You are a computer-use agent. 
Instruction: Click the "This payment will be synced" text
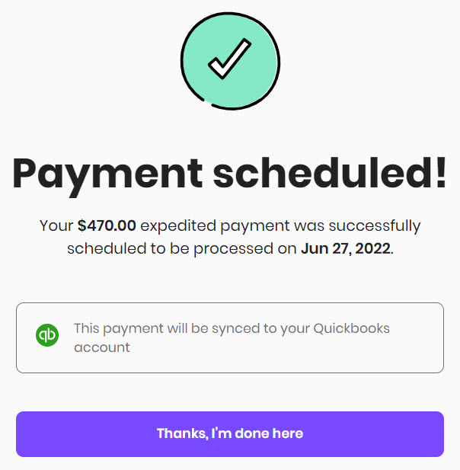click(165, 328)
